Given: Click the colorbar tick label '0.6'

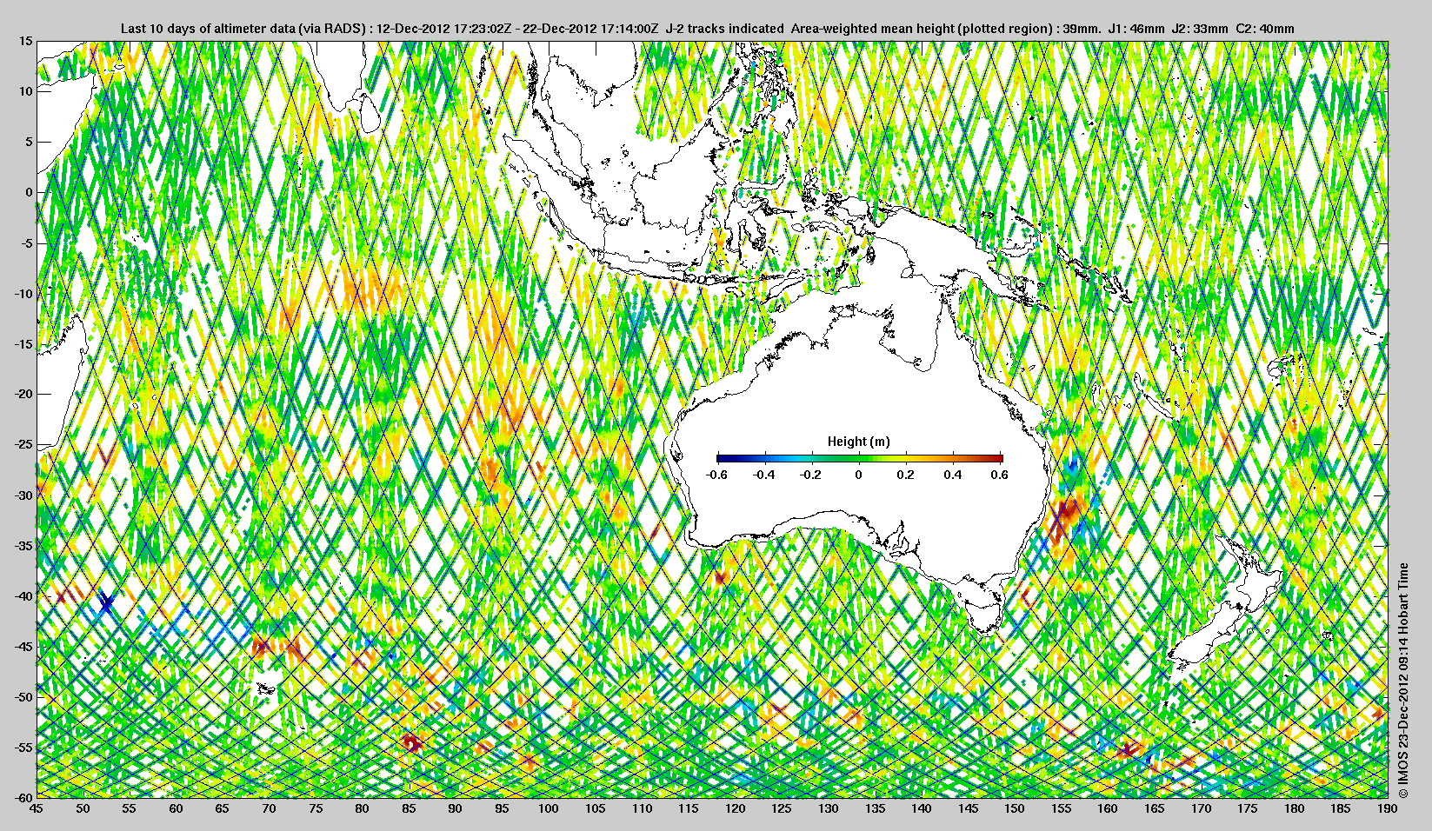Looking at the screenshot, I should point(1000,475).
